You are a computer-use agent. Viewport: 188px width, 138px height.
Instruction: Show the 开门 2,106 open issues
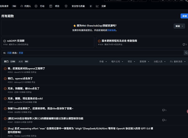[10, 62]
